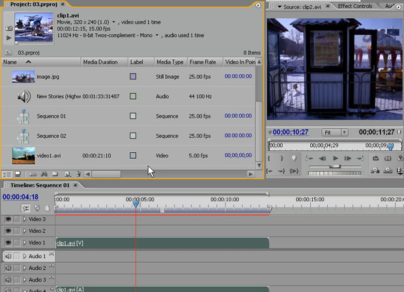Click the Clear (trash) icon
This screenshot has width=404, height=292.
click(78, 174)
